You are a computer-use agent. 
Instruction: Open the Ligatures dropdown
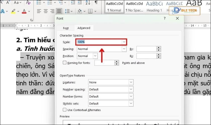tap(131, 82)
